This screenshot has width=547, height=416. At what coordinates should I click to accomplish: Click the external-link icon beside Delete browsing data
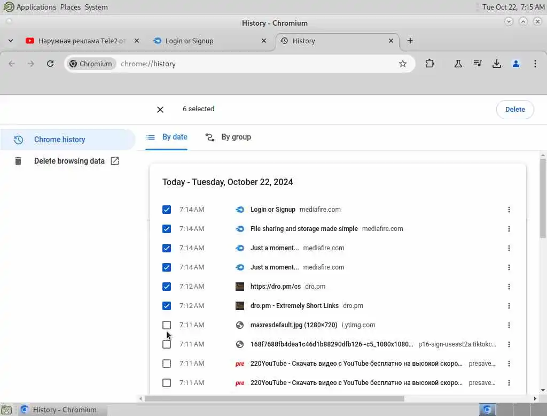(115, 160)
